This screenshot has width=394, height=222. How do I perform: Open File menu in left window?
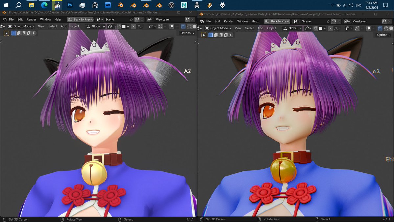[x=11, y=20]
